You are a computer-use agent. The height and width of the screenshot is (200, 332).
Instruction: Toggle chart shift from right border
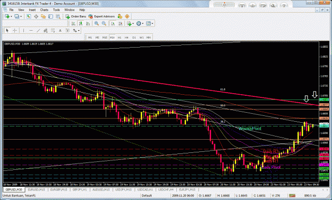121,24
